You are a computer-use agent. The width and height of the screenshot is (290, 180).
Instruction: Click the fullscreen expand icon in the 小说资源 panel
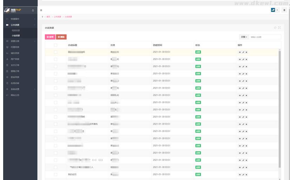279,27
